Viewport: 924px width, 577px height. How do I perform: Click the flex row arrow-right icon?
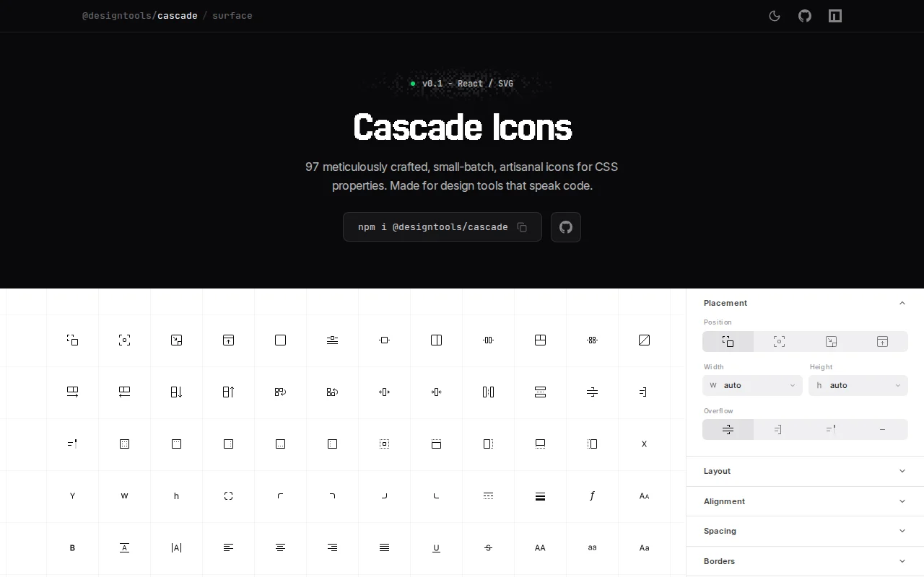tap(72, 392)
